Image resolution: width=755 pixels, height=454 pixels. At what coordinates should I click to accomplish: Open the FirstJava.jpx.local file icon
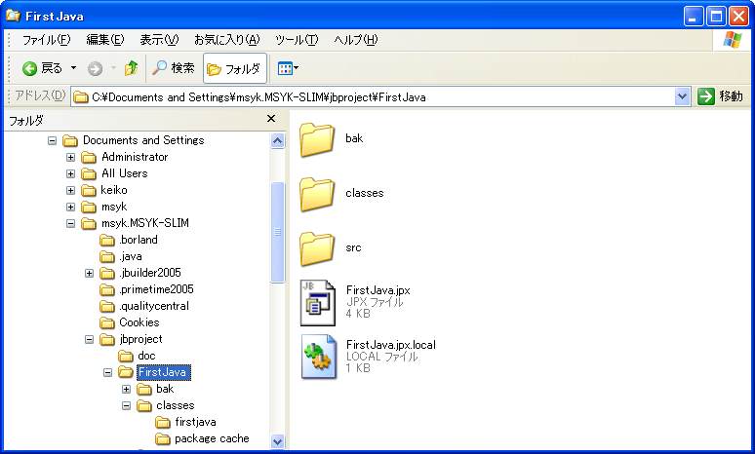click(x=318, y=357)
